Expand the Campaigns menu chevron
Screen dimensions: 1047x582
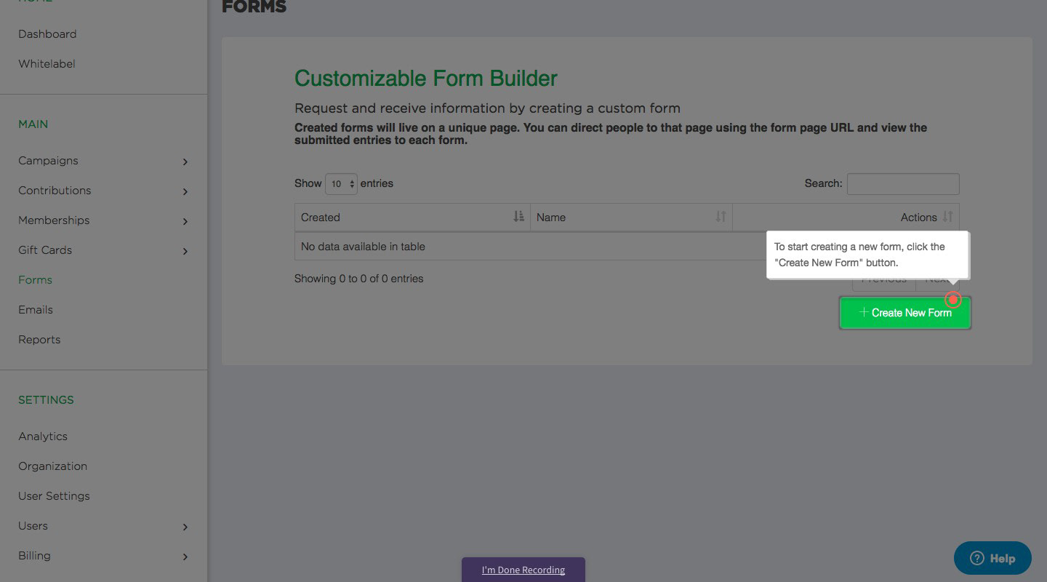pyautogui.click(x=185, y=162)
